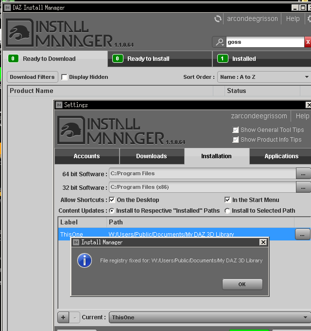Sort by the Status column header

262,91
